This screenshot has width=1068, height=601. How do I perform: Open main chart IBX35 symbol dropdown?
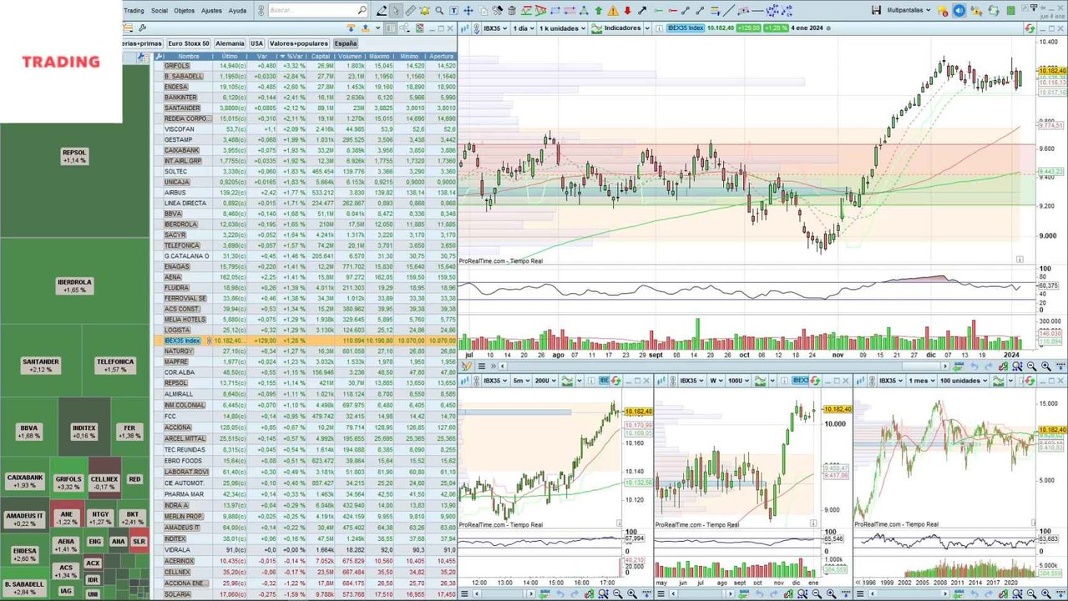(494, 28)
